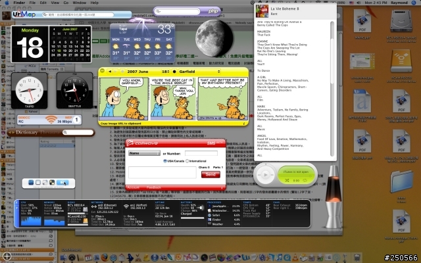Open the Finder menu
Image resolution: width=421 pixels, height=263 pixels.
point(19,3)
